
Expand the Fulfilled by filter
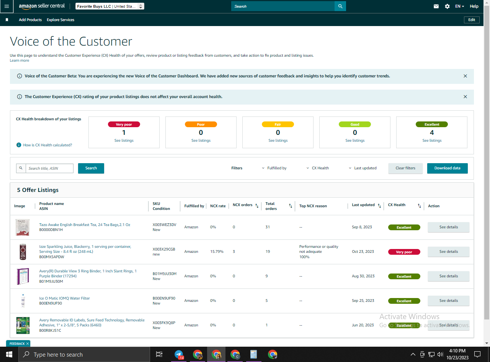point(274,168)
